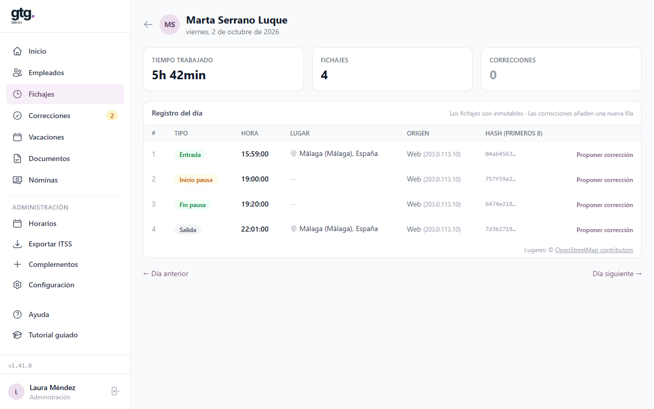The image size is (654, 409).
Task: Propose correction for the Entrada entry
Action: click(604, 155)
